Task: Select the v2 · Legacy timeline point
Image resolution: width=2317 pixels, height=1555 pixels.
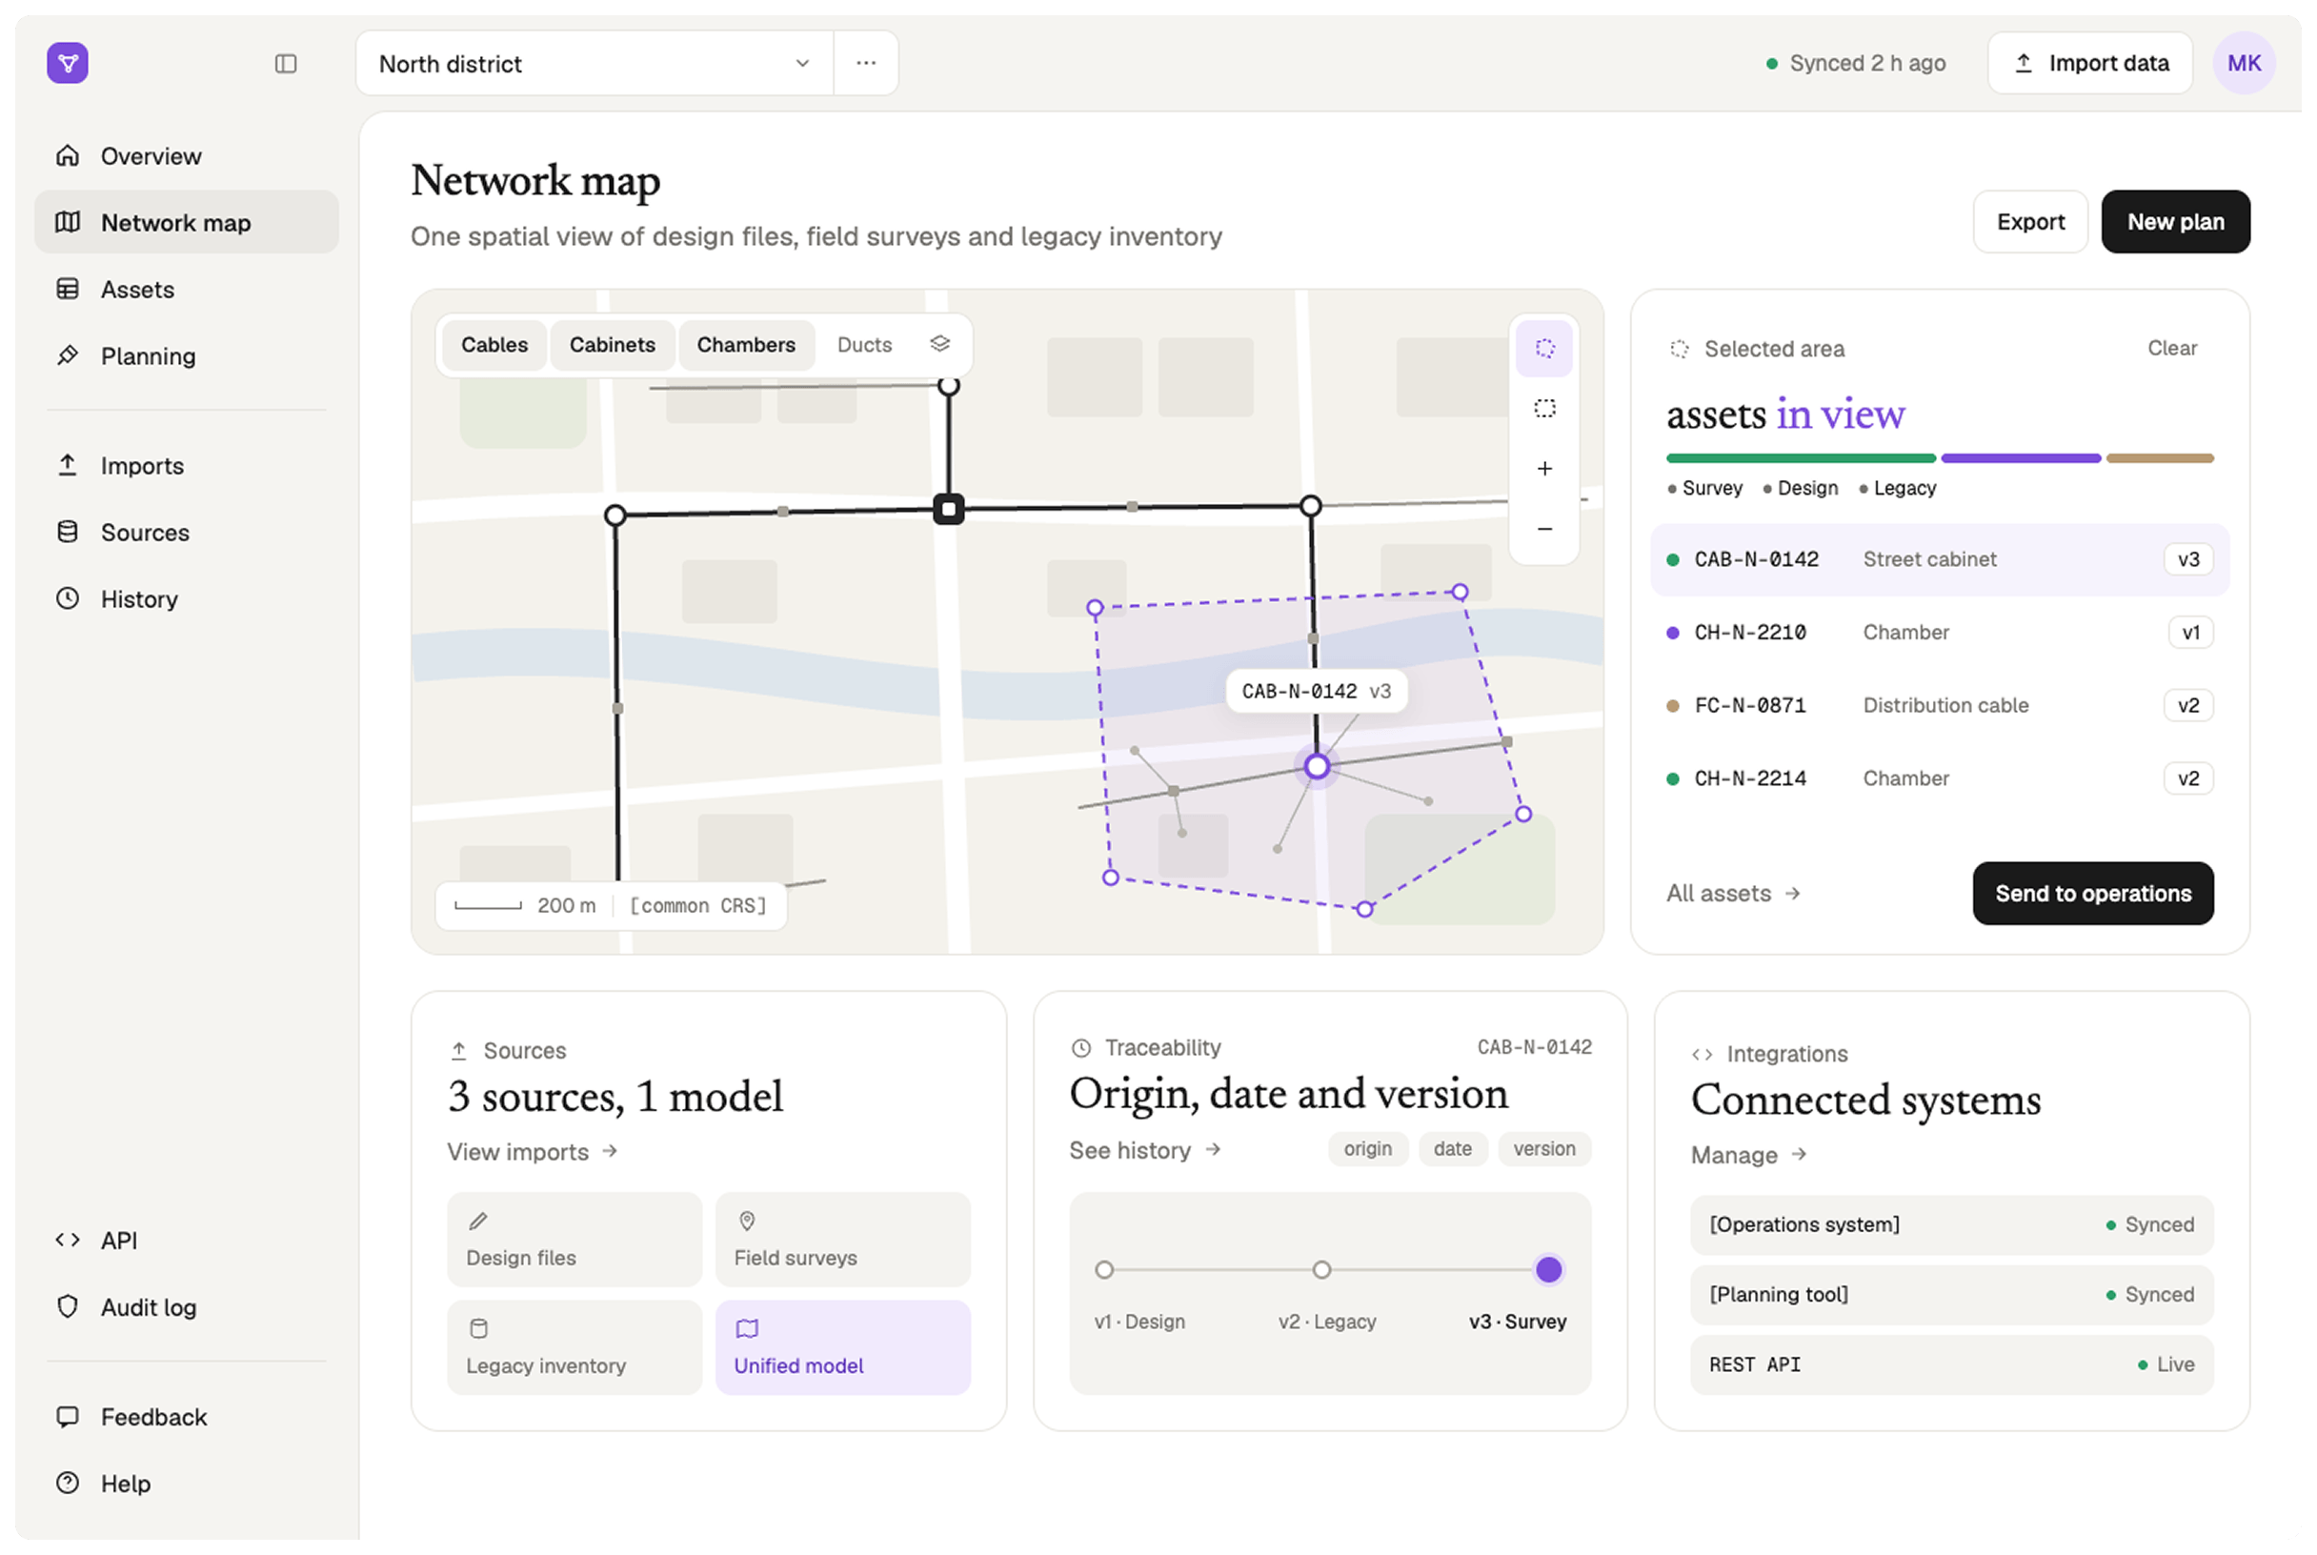Action: 1321,1270
